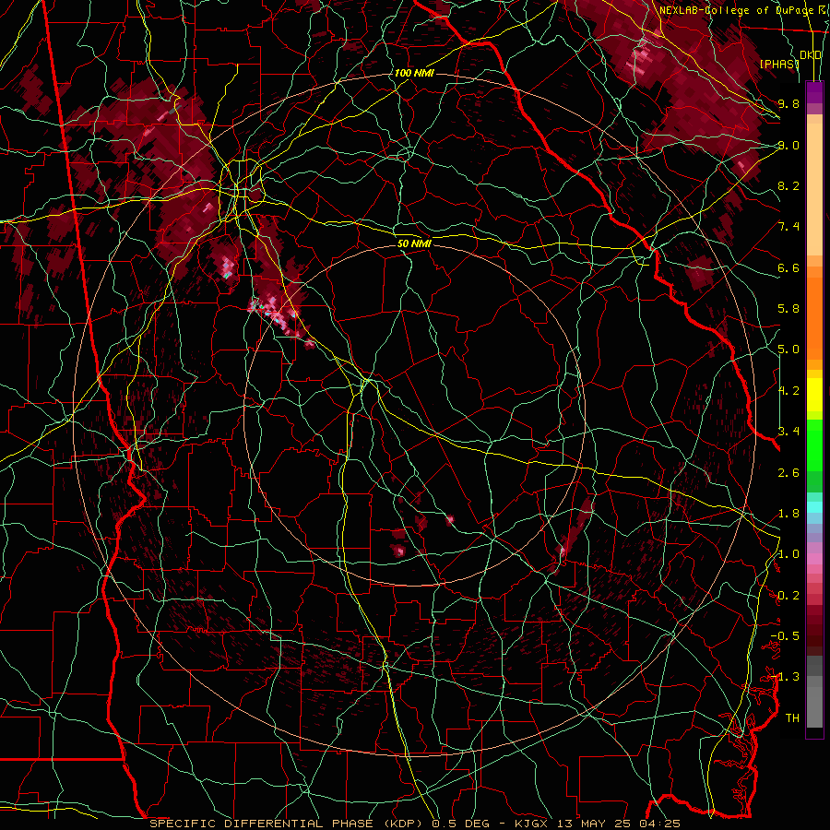
Task: Click the 8.2 value on the color scale
Action: click(x=788, y=185)
